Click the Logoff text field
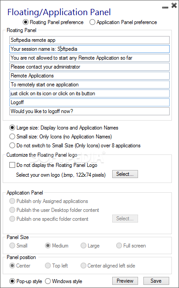179x288 pixels. click(89, 102)
